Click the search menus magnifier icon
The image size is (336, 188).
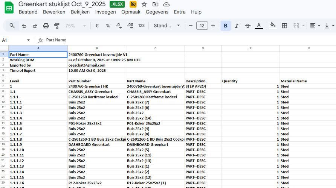12,26
